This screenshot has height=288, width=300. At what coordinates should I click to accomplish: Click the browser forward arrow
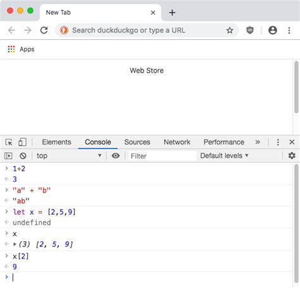pos(28,30)
